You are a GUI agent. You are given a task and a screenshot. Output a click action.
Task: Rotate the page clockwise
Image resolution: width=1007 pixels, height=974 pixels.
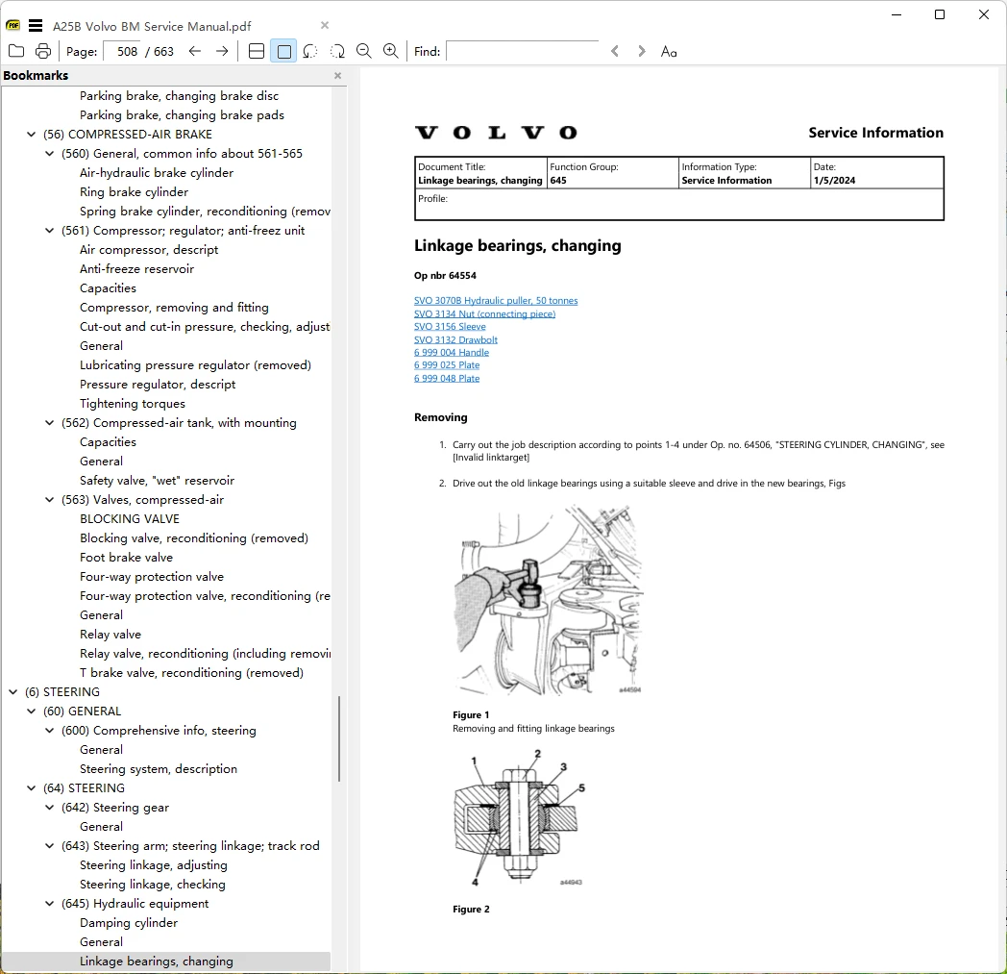[x=337, y=51]
